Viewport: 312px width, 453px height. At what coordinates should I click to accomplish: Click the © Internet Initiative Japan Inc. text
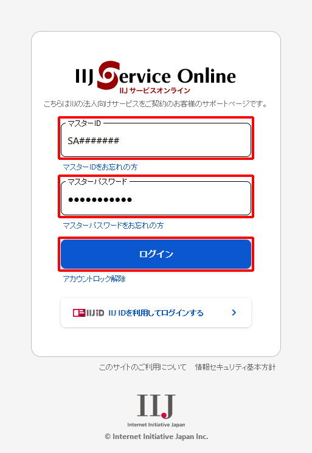tap(156, 437)
